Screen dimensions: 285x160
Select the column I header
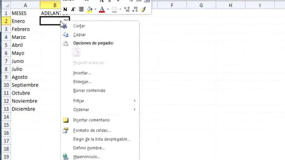260,5
